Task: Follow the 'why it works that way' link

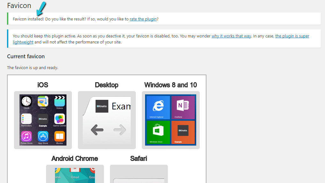Action: click(231, 36)
